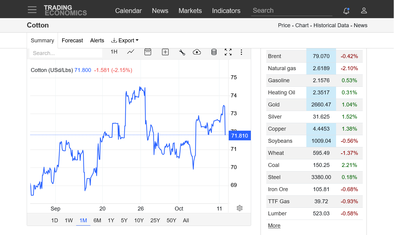The width and height of the screenshot is (394, 235).
Task: Open the three-dot more options menu
Action: click(x=241, y=52)
